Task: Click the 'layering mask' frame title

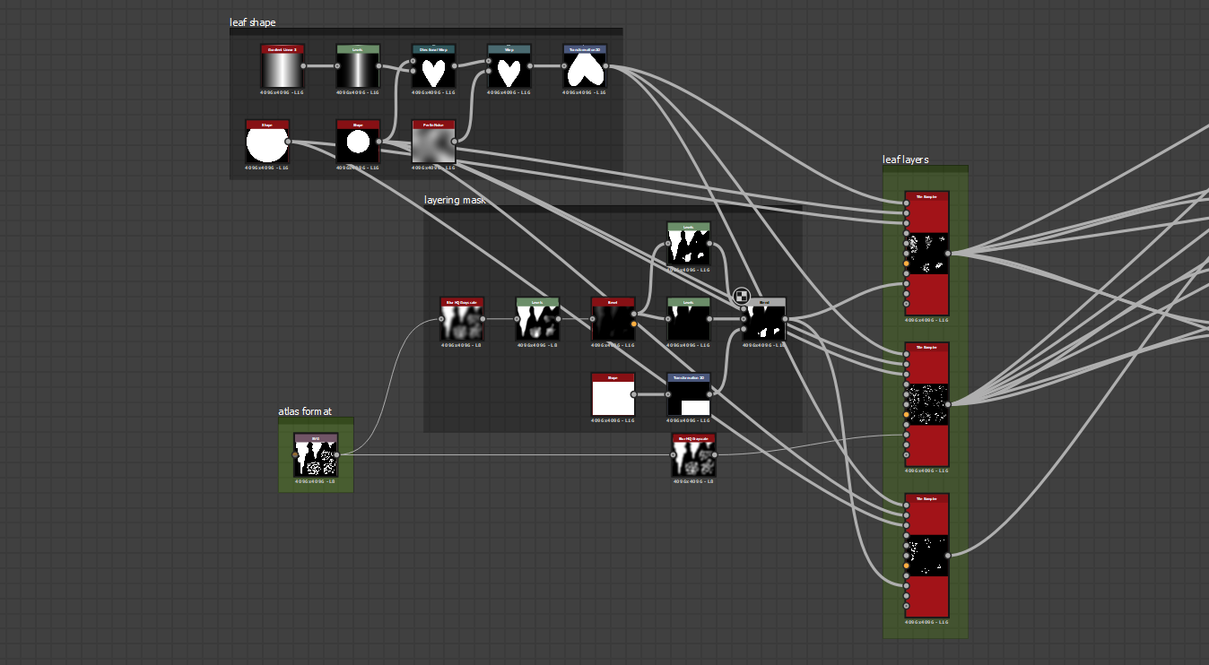Action: coord(454,199)
